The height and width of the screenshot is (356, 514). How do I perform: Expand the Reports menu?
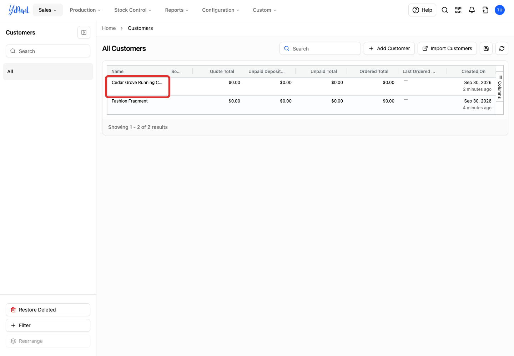coord(177,10)
